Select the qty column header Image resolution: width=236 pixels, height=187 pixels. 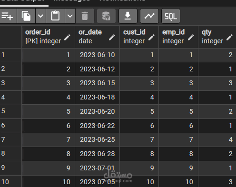click(x=217, y=37)
